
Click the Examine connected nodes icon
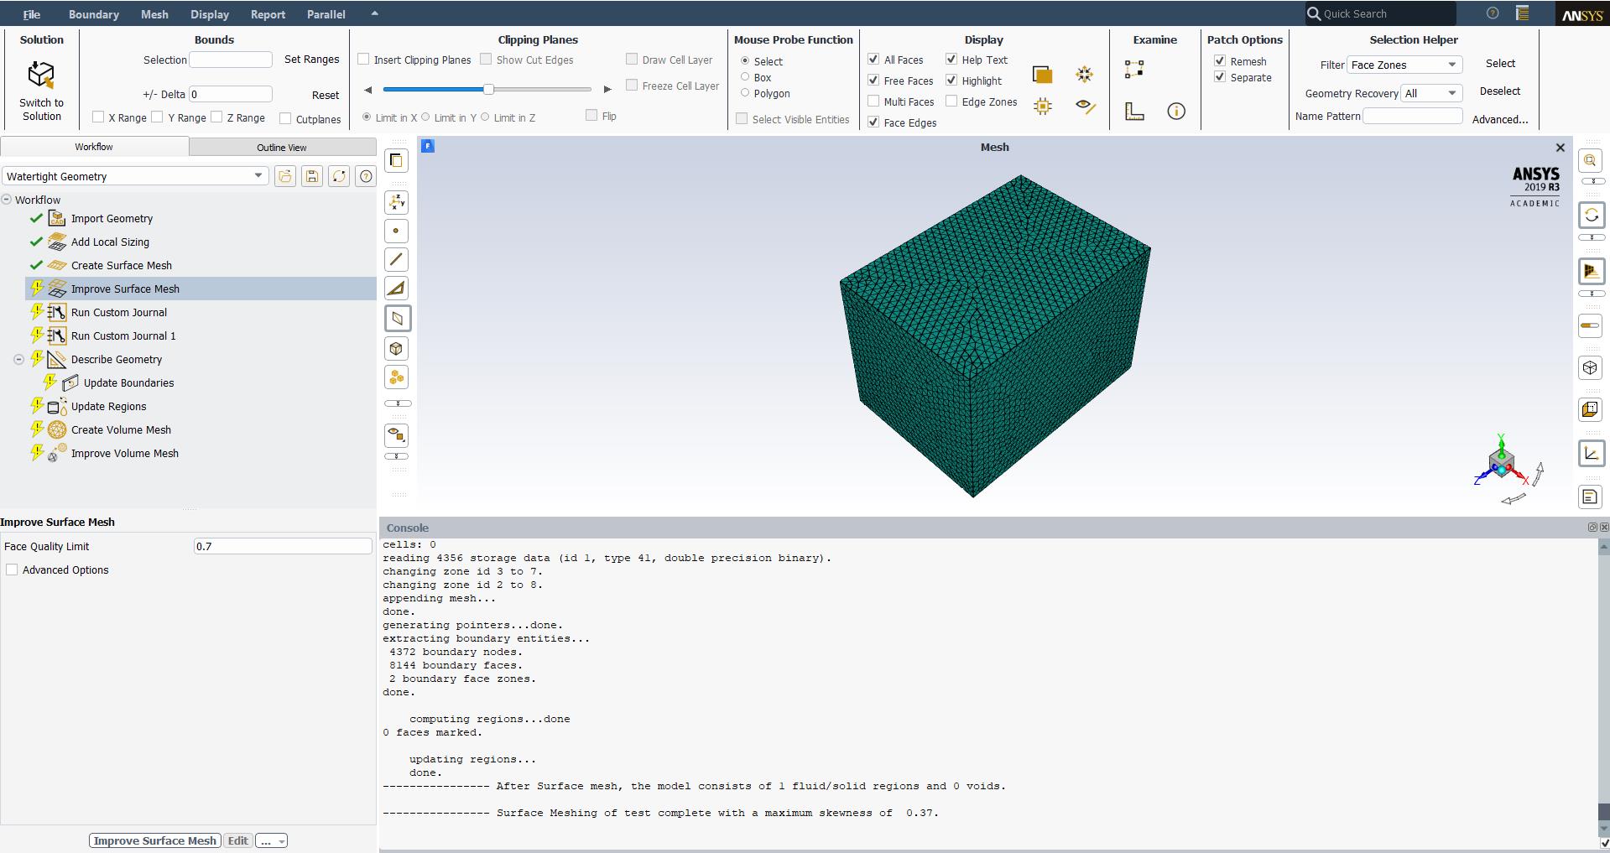point(1134,70)
